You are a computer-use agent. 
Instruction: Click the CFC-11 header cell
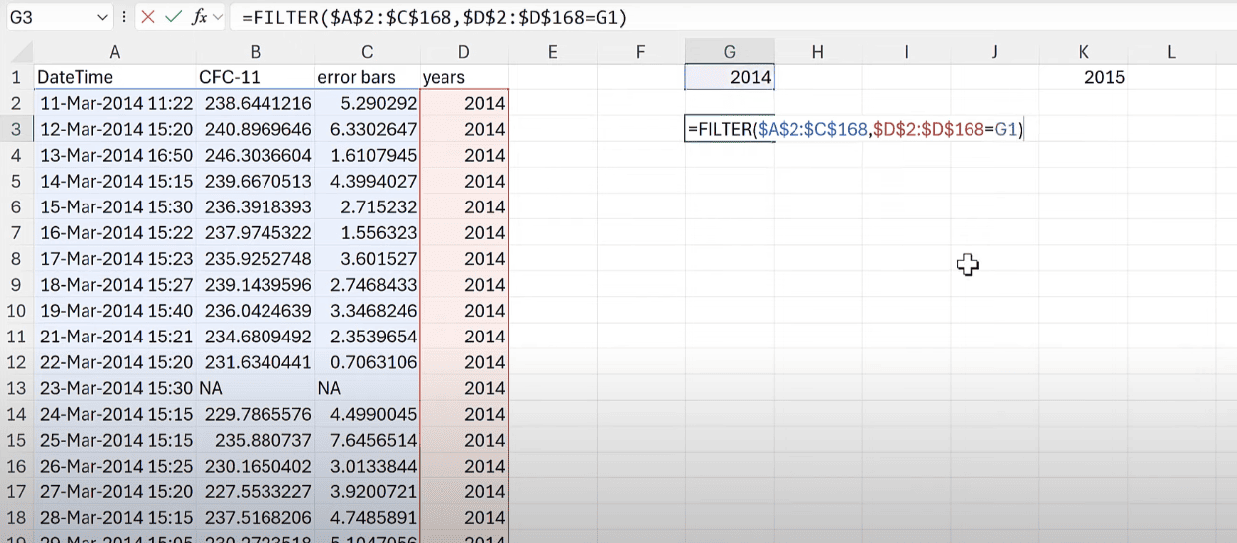click(x=256, y=77)
